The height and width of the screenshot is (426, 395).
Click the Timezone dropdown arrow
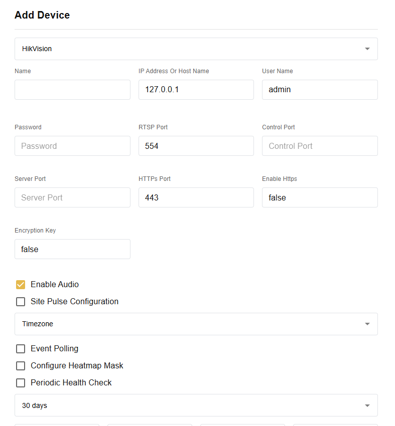367,324
